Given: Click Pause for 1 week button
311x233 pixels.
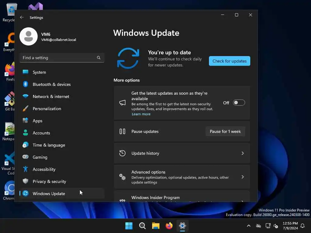Looking at the screenshot, I should pyautogui.click(x=225, y=132).
